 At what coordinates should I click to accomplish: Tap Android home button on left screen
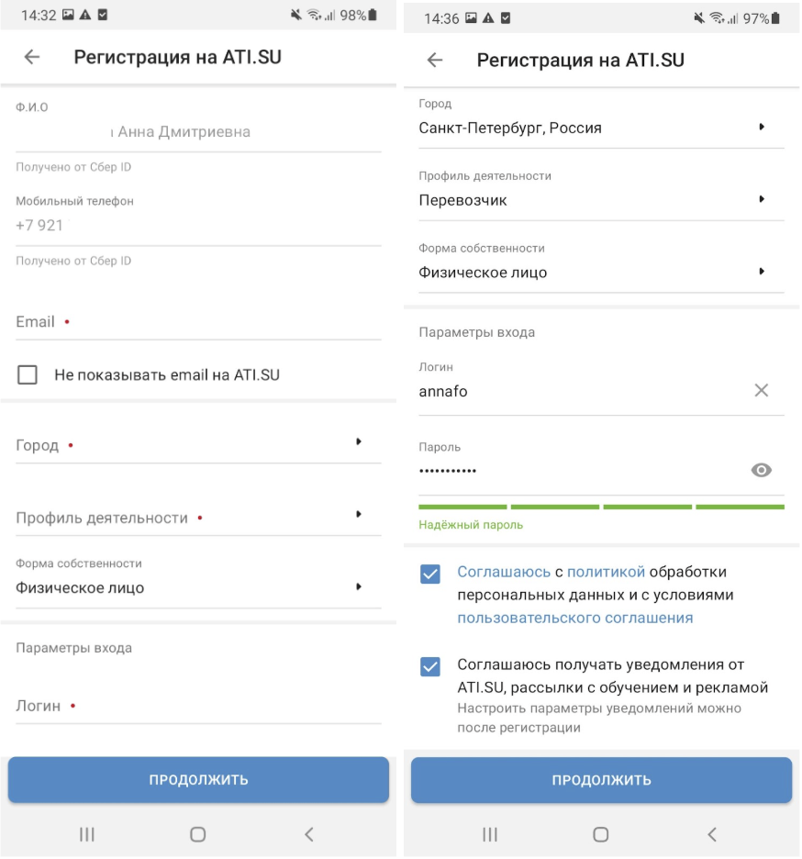point(198,834)
